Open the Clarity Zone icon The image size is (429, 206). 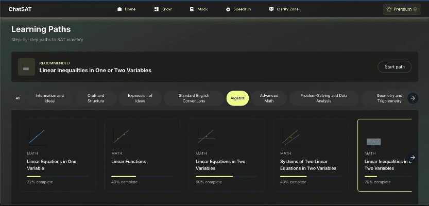271,9
